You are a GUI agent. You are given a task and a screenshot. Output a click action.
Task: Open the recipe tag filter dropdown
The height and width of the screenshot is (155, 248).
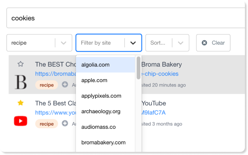pos(64,43)
